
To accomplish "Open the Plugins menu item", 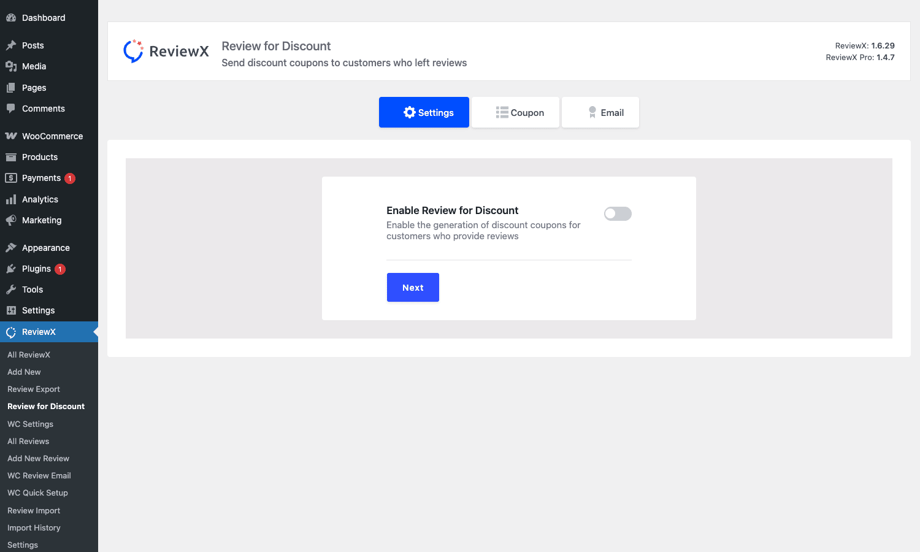I will (x=49, y=269).
